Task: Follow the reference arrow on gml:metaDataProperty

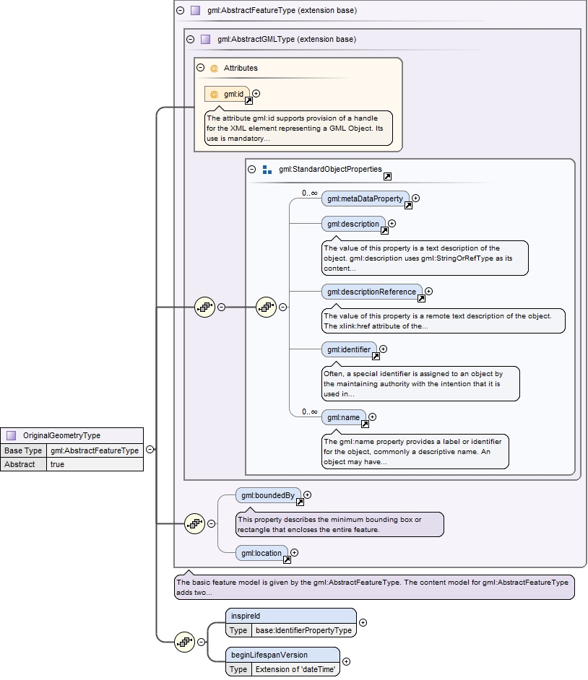Action: (408, 206)
